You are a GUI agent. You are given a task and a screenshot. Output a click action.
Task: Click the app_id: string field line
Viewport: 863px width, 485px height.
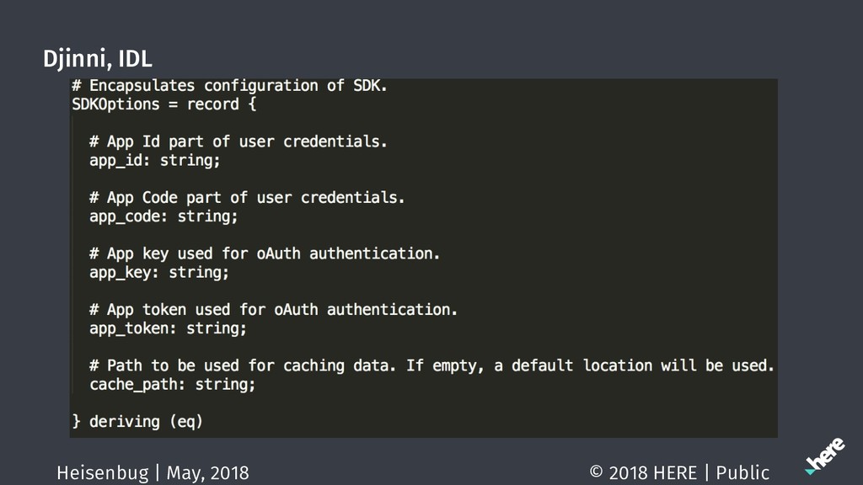coord(155,161)
